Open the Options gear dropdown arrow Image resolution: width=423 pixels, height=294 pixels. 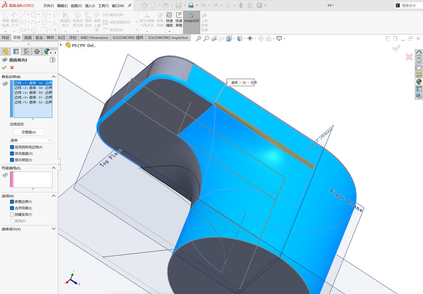click(266, 5)
